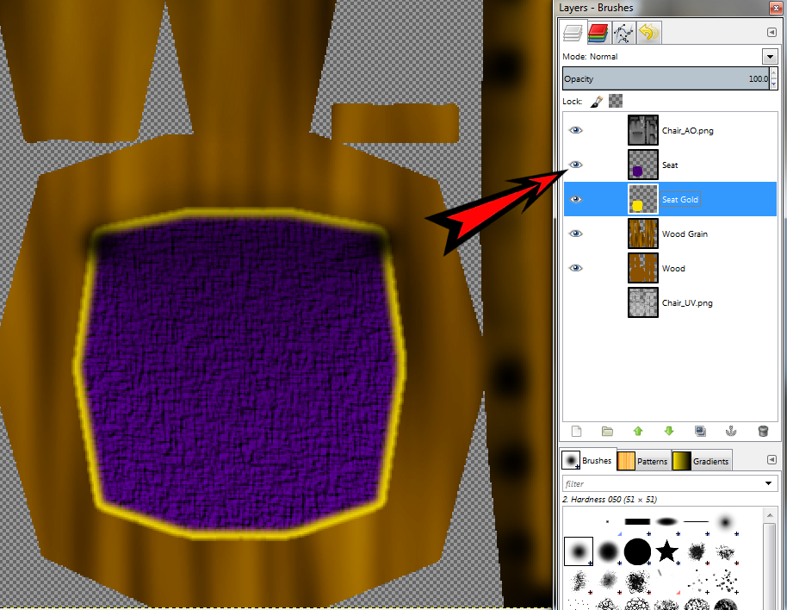Image resolution: width=787 pixels, height=610 pixels.
Task: Duplicate the selected layer
Action: click(x=700, y=432)
